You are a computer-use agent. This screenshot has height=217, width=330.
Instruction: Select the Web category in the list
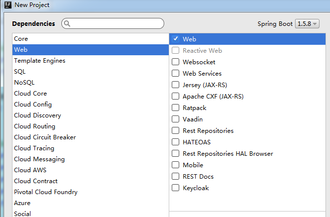point(90,50)
